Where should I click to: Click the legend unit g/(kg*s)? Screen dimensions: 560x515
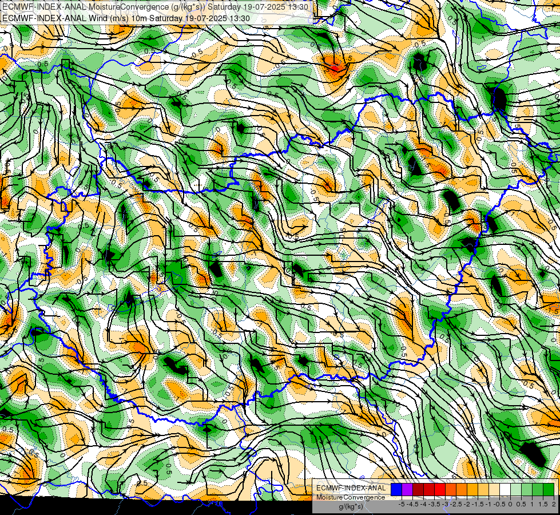tap(351, 506)
